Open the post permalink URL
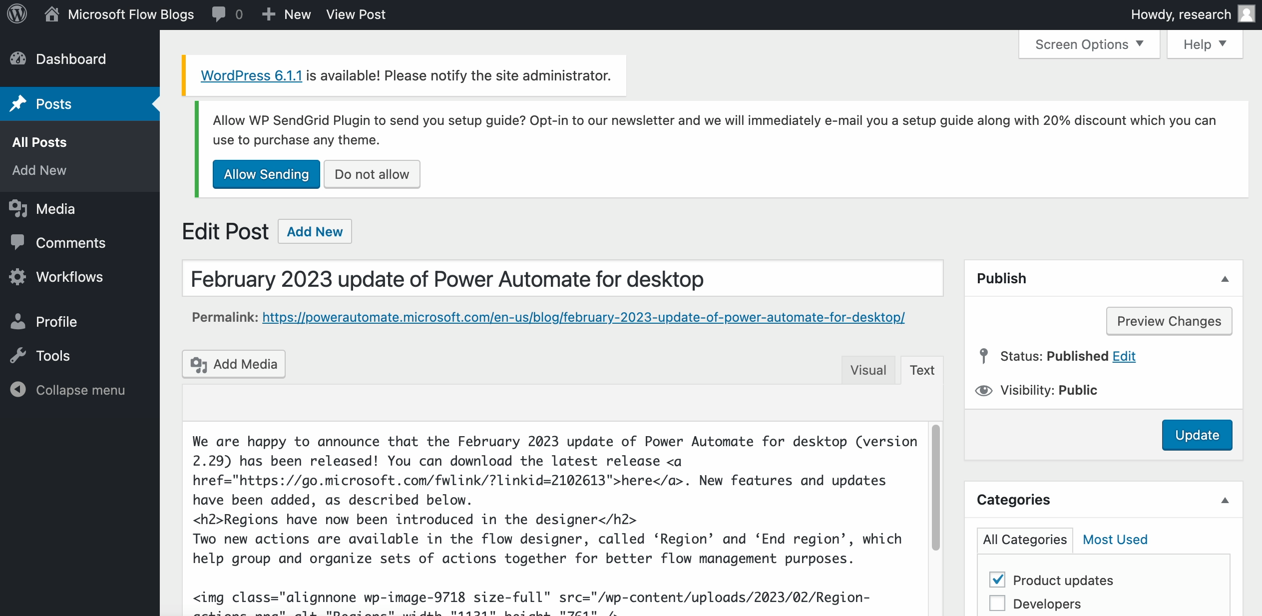Screen dimensions: 1262x616 583,317
